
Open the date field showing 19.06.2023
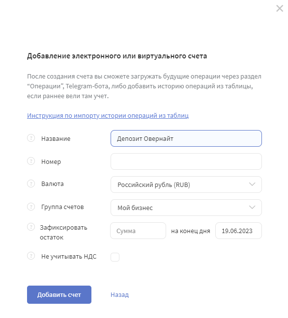[x=238, y=231]
